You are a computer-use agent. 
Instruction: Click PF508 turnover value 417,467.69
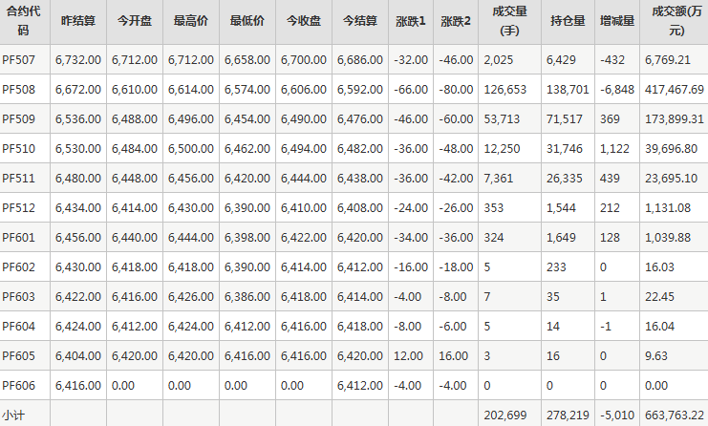(x=675, y=90)
